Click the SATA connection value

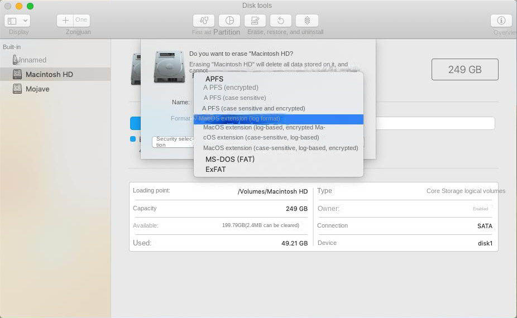pyautogui.click(x=485, y=226)
